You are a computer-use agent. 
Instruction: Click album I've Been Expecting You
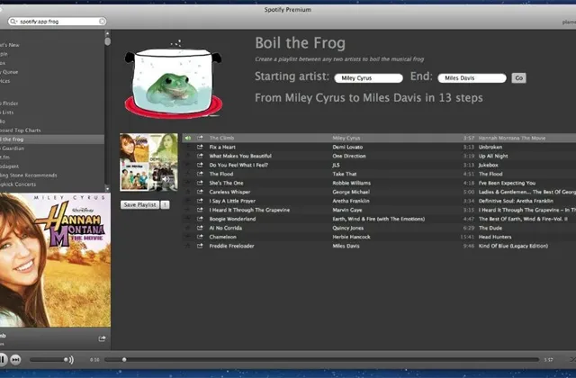(x=507, y=183)
